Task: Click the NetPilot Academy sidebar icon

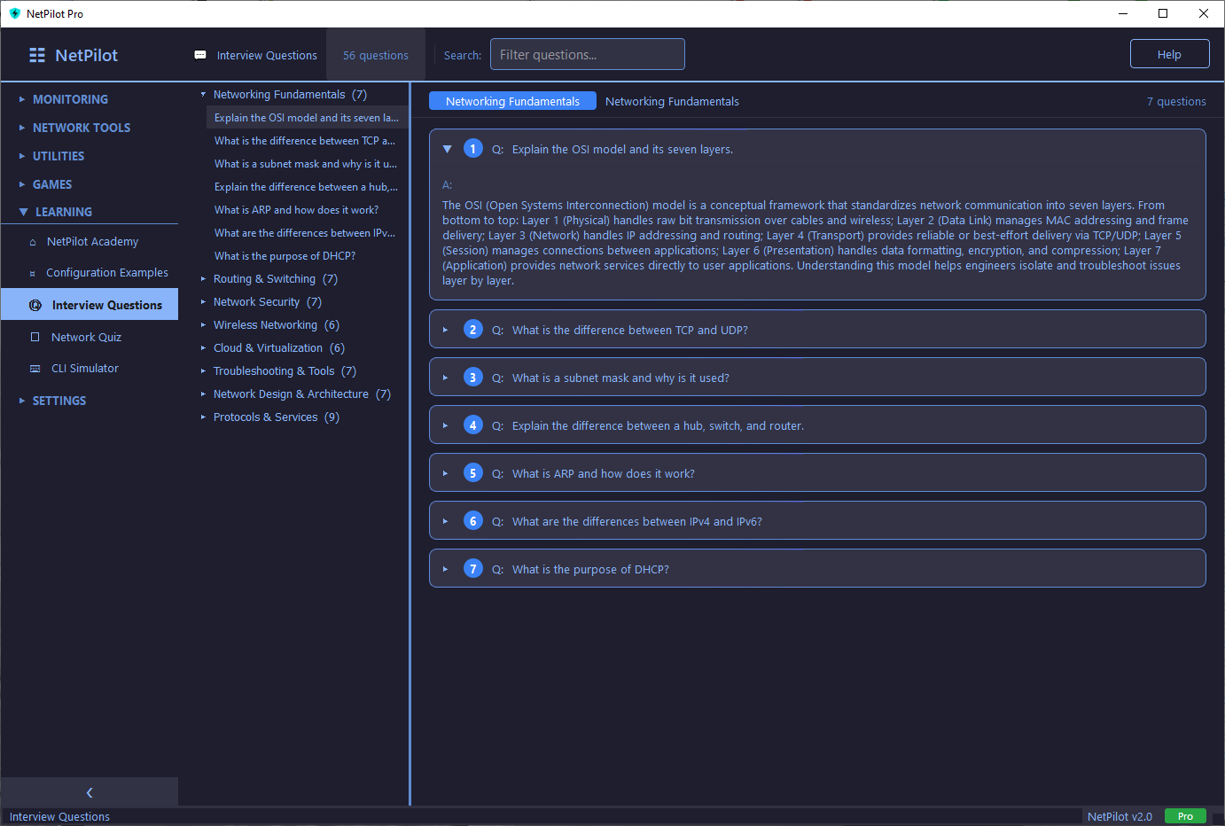Action: click(33, 242)
